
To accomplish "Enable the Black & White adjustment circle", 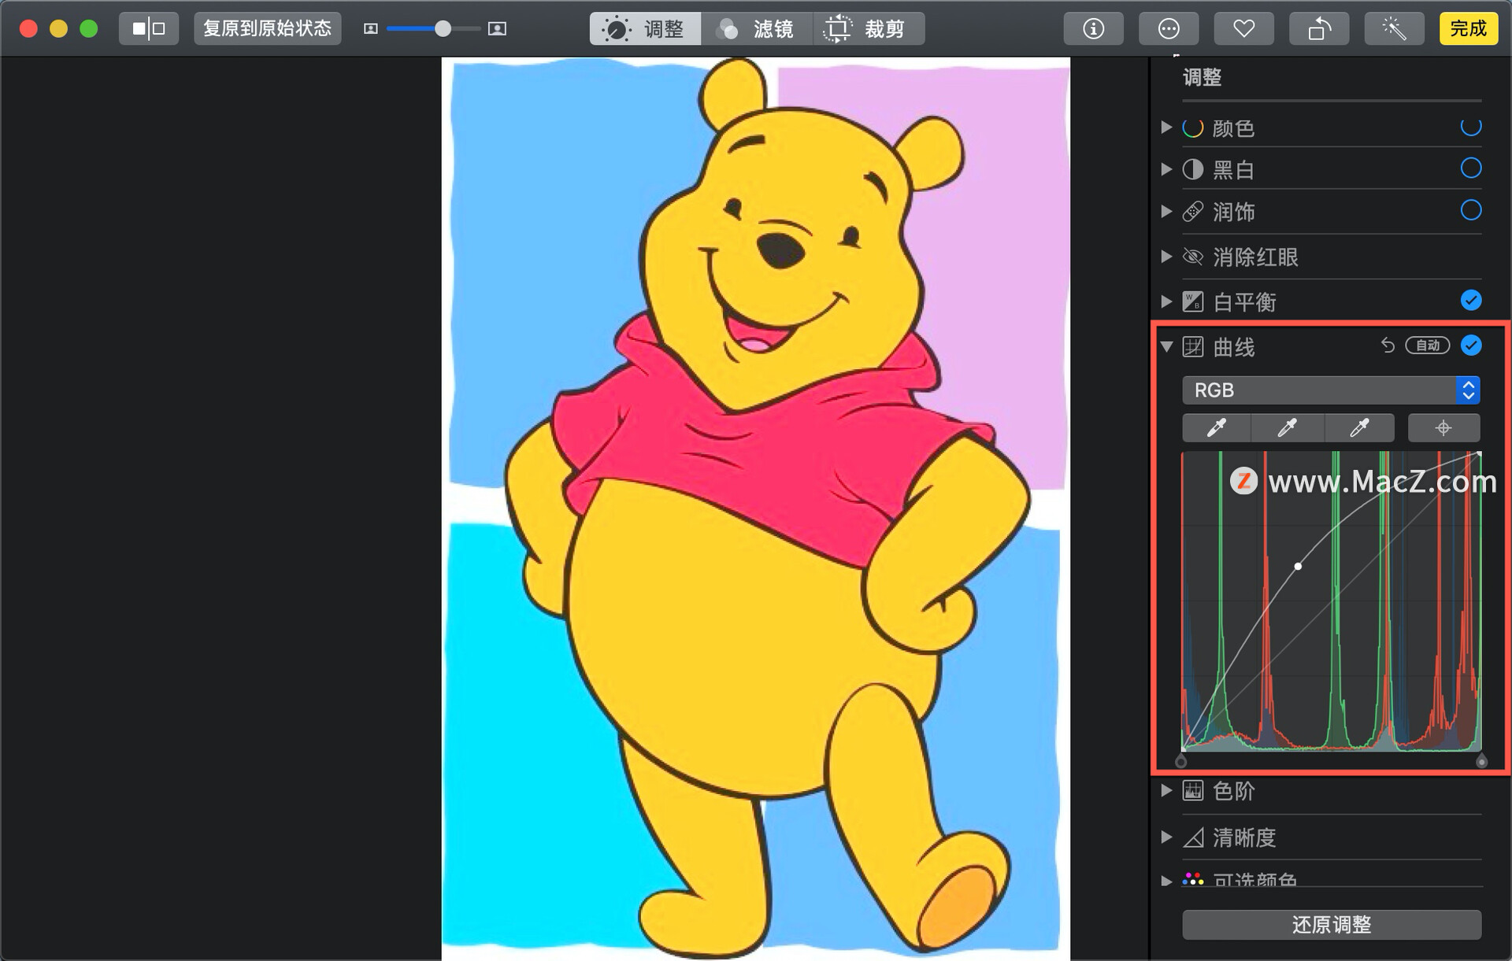I will (x=1470, y=168).
